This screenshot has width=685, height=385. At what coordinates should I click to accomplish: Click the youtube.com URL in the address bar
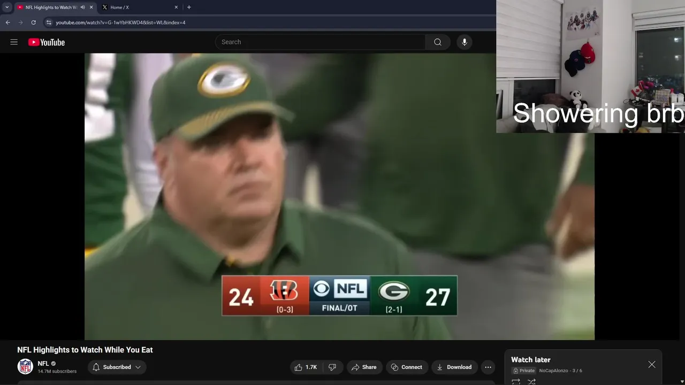coord(120,22)
